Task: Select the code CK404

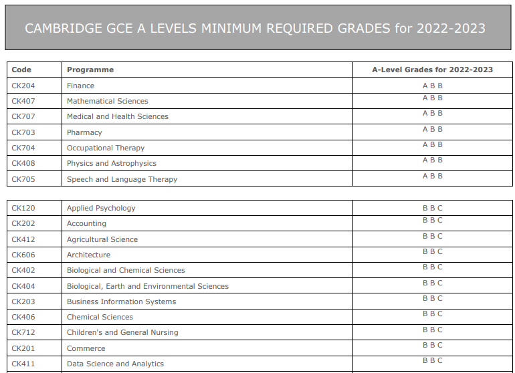Action: (23, 286)
